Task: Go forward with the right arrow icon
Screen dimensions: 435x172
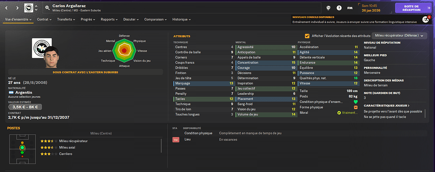Action: point(17,8)
